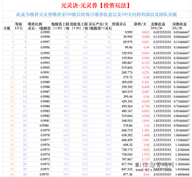This screenshot has height=177, width=192.
Task: Select the 饱腹值上限 header cell
Action: [x=60, y=24]
